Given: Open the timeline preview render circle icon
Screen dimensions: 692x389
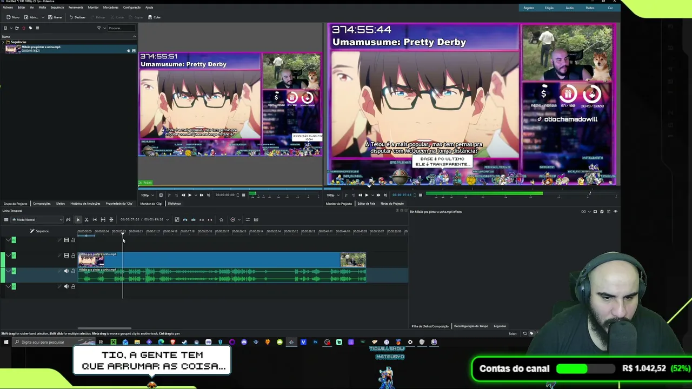Looking at the screenshot, I should (x=232, y=220).
